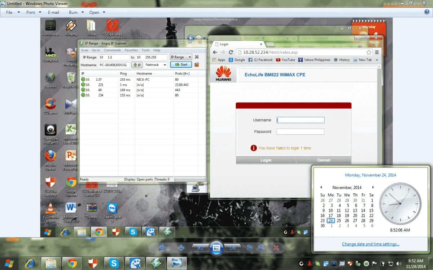Click the Ping column header
Viewport: 433px width, 270px height.
click(127, 73)
